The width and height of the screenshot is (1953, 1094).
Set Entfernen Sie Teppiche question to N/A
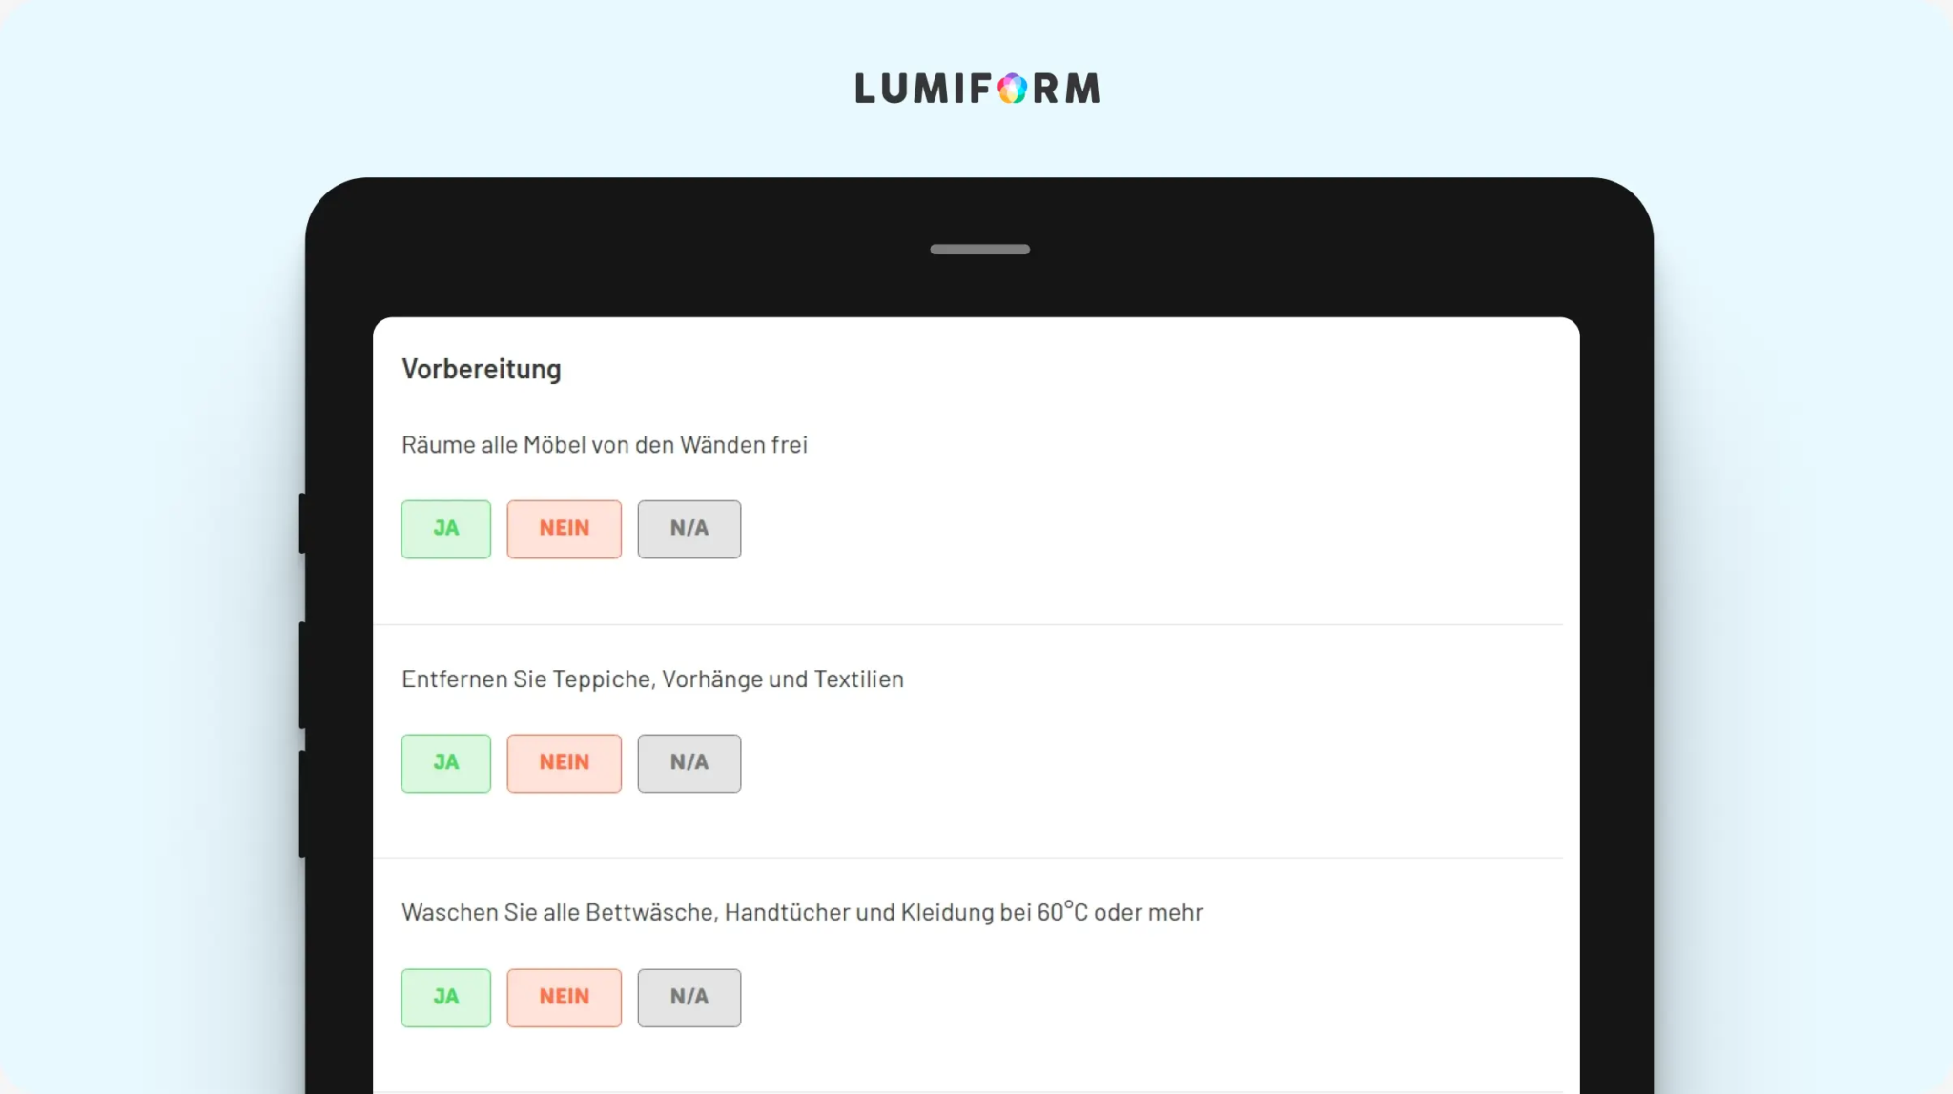[689, 763]
